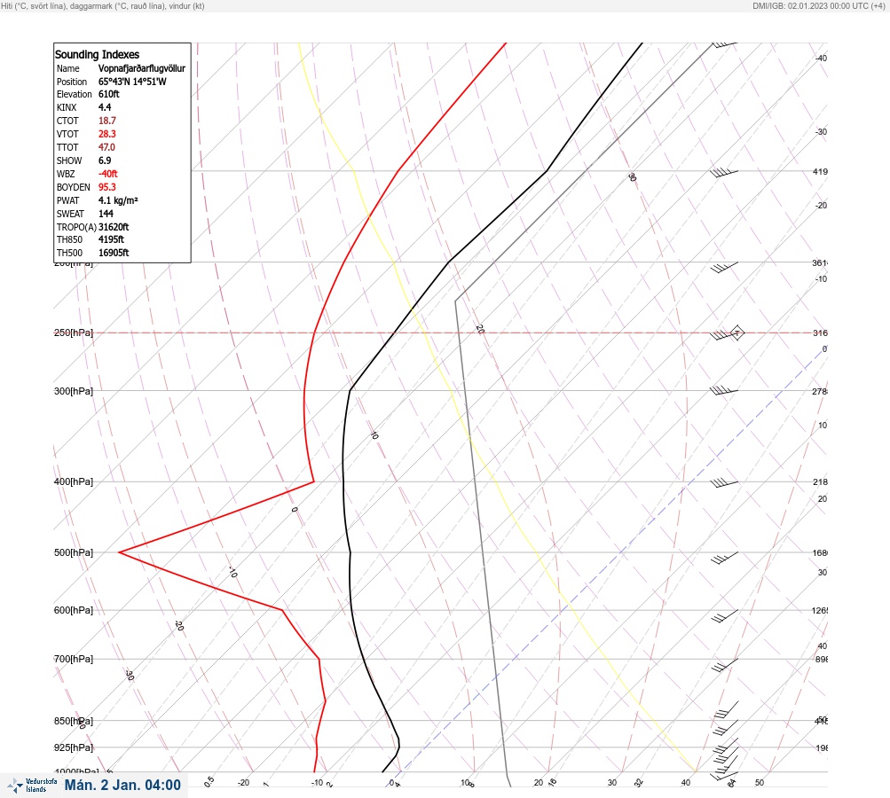Click the Elevation label in indexes panel
Screen dimensions: 890x798
click(x=74, y=94)
